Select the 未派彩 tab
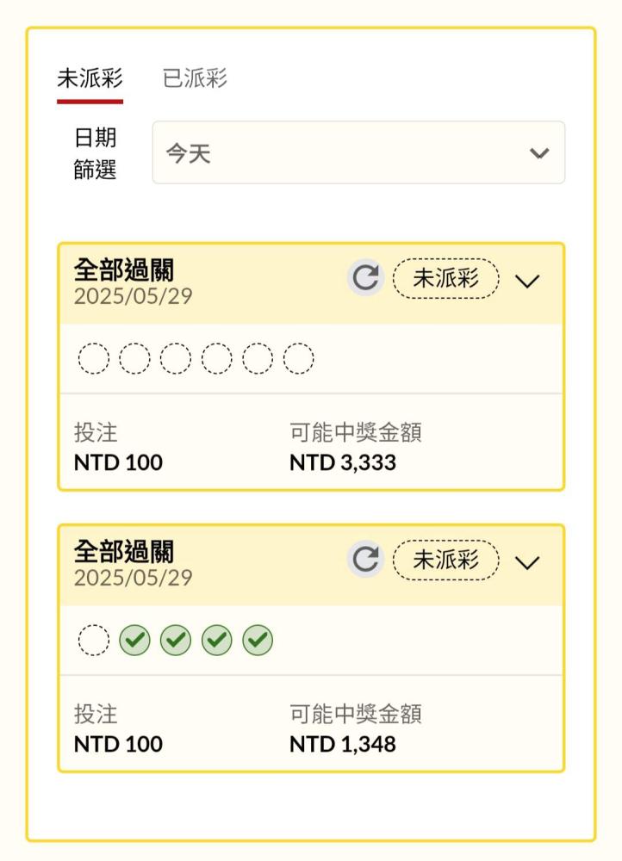 point(90,79)
